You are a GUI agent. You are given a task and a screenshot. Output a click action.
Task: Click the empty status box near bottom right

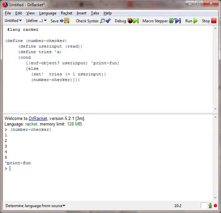203,206
